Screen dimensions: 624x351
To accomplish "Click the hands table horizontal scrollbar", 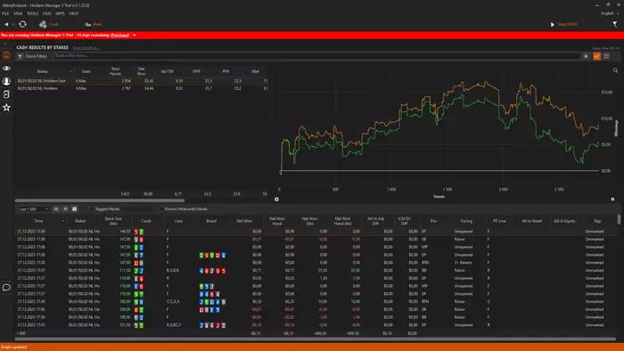I will (x=316, y=339).
